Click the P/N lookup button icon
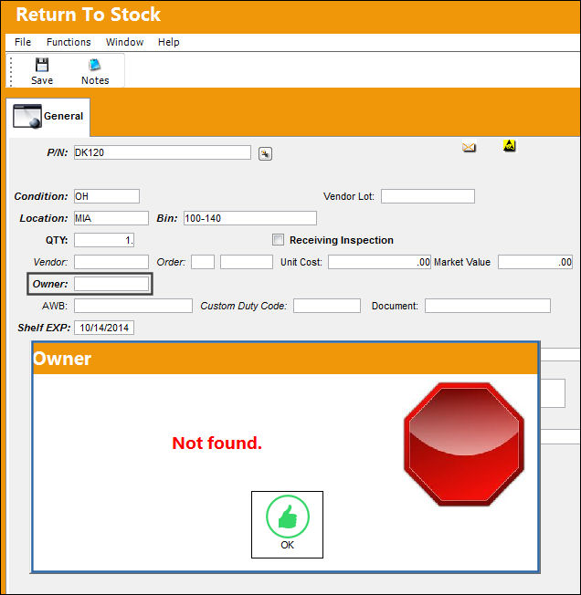The image size is (581, 595). pos(265,153)
